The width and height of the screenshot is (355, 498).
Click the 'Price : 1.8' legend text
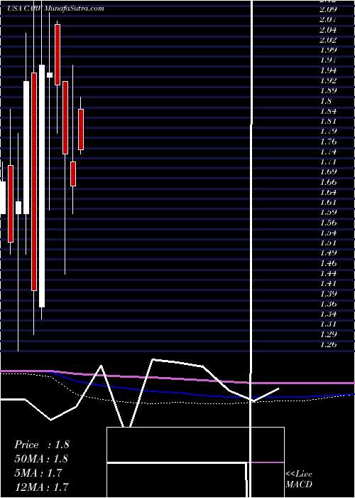coord(41,445)
